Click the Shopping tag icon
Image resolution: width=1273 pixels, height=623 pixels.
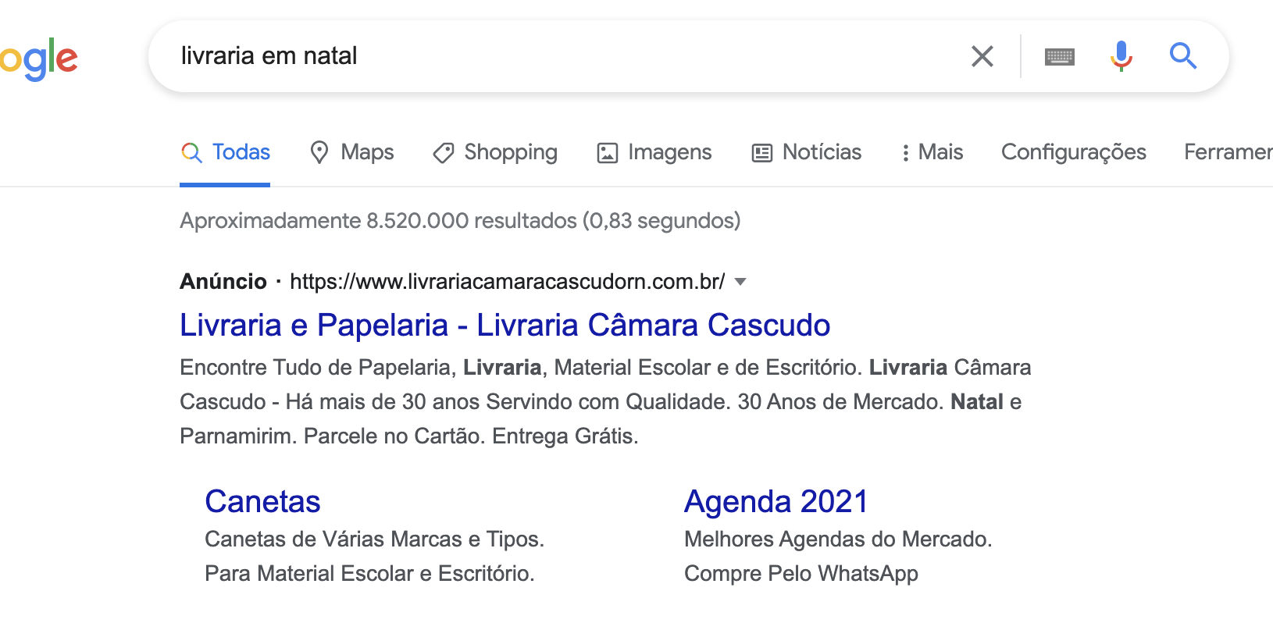click(444, 152)
